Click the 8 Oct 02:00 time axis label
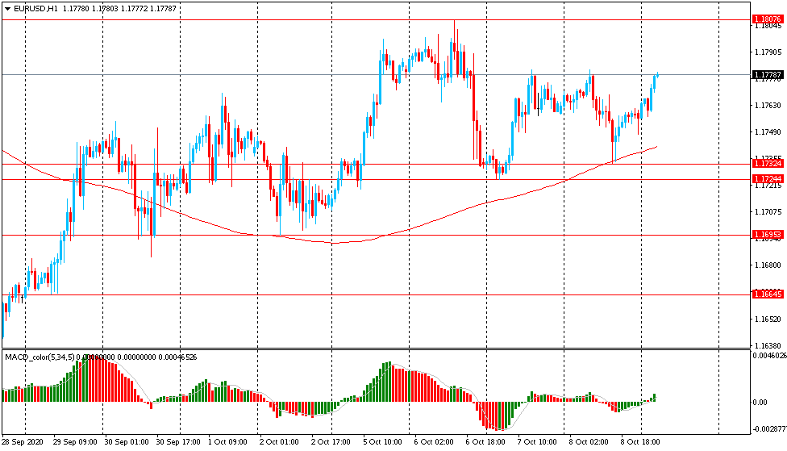The image size is (787, 451). 589,442
